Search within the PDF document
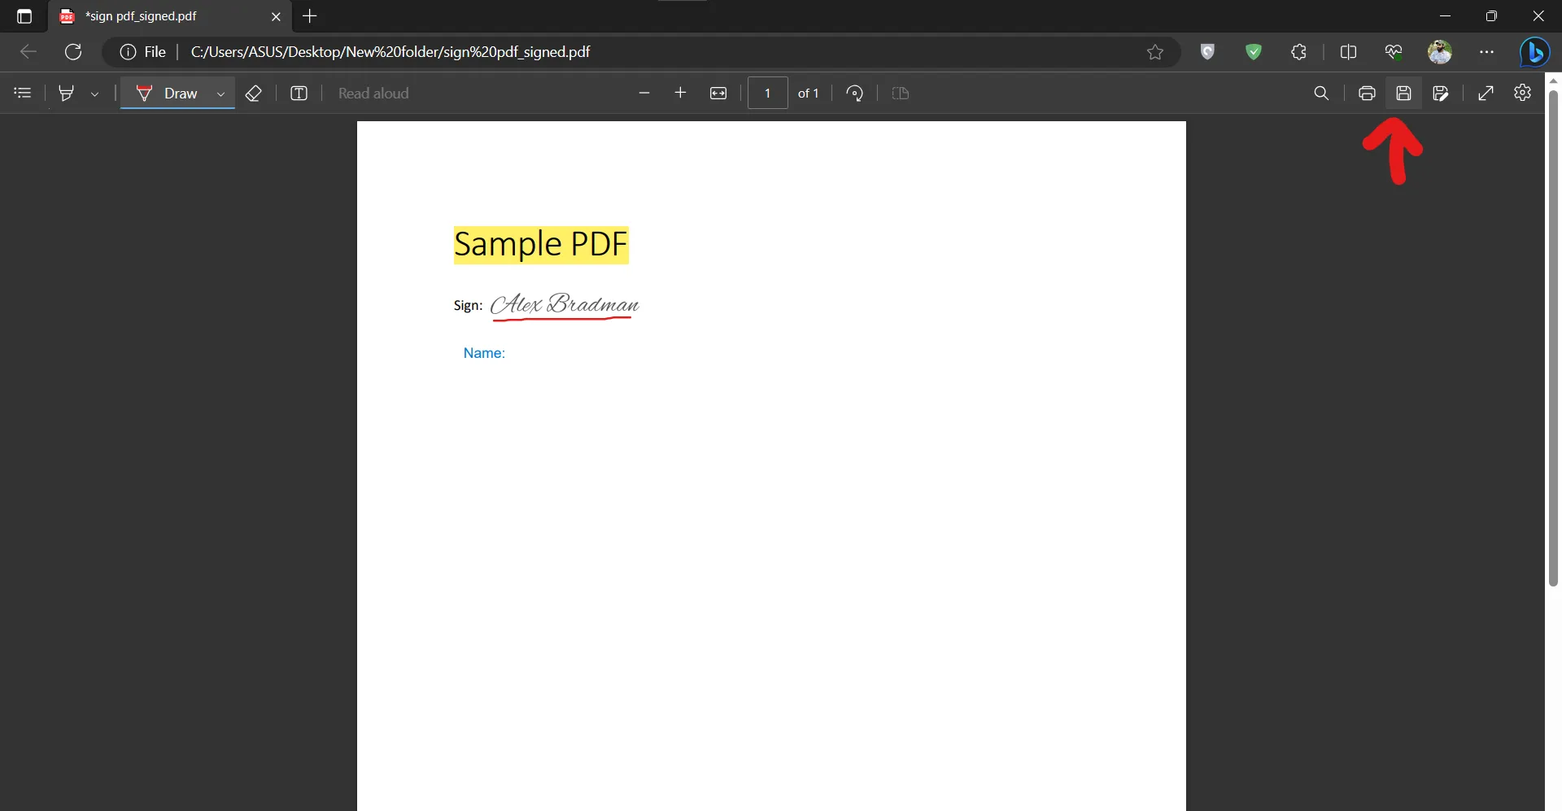The height and width of the screenshot is (811, 1562). (x=1322, y=93)
